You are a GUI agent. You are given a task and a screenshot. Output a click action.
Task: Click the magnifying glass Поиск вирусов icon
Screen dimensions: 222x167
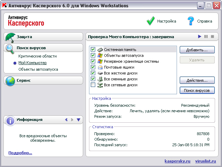point(10,49)
